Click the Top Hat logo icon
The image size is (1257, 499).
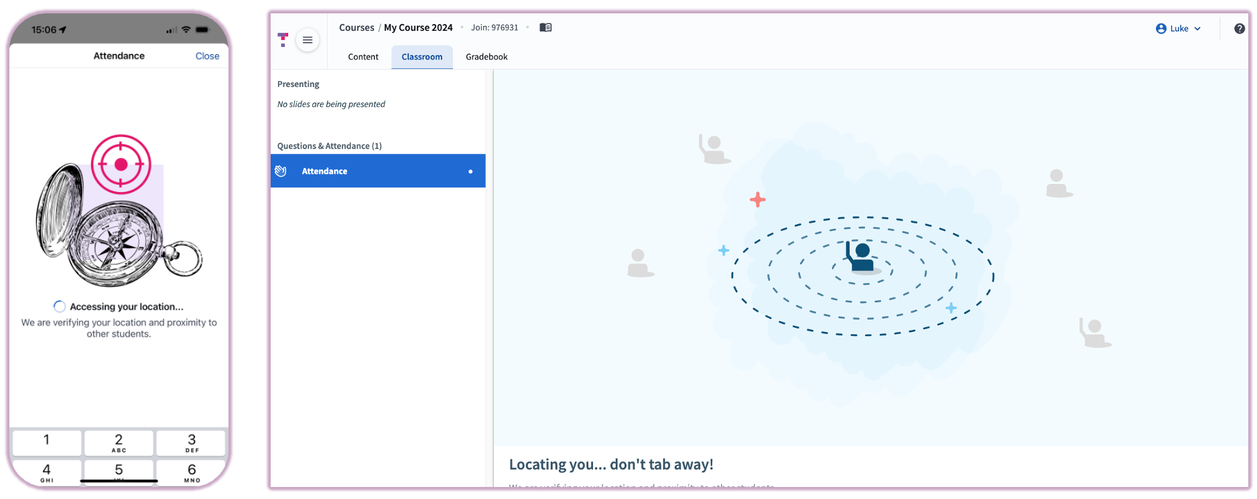(x=283, y=40)
